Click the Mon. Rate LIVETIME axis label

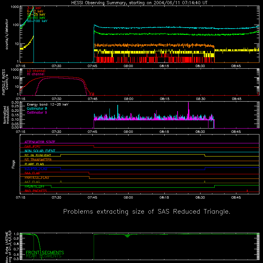(x=9, y=247)
